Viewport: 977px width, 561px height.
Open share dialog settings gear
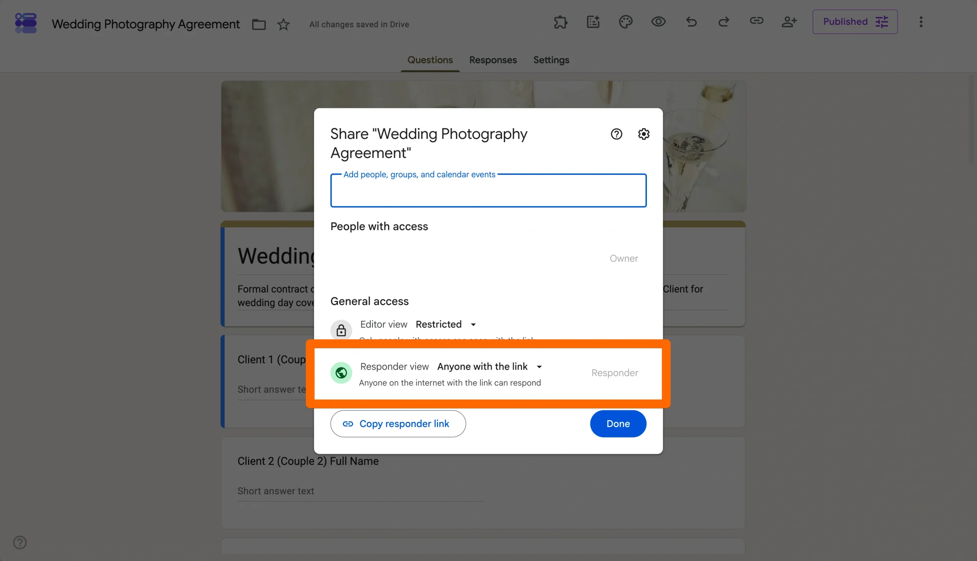[x=643, y=134]
